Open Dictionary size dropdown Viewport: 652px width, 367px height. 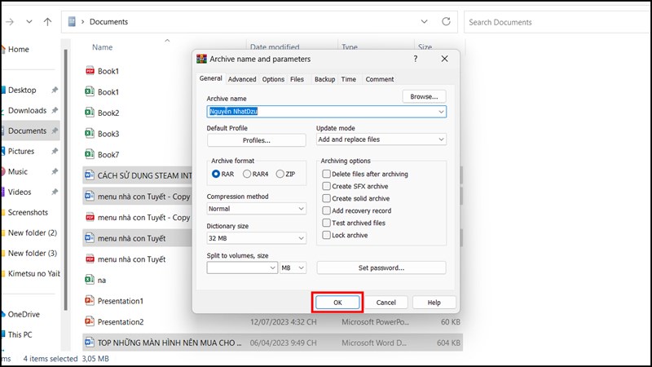click(x=257, y=238)
